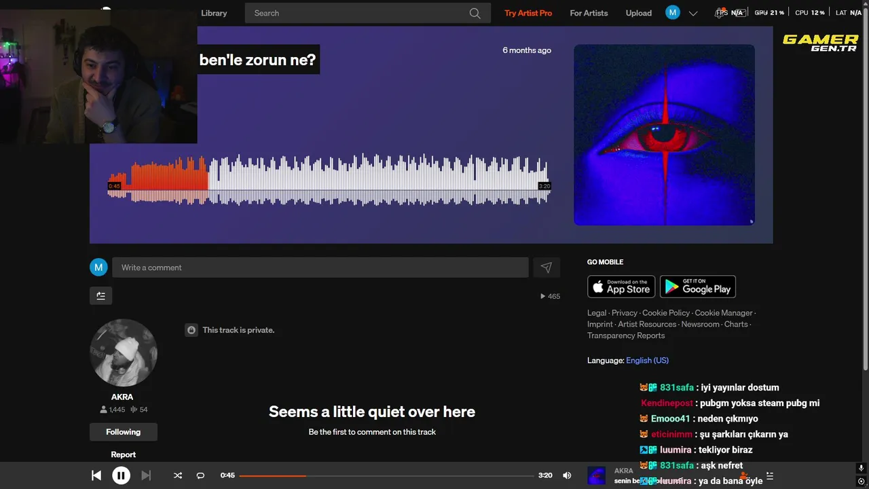
Task: Click chat user 831safa's iyi yayınlar message
Action: pyautogui.click(x=709, y=387)
